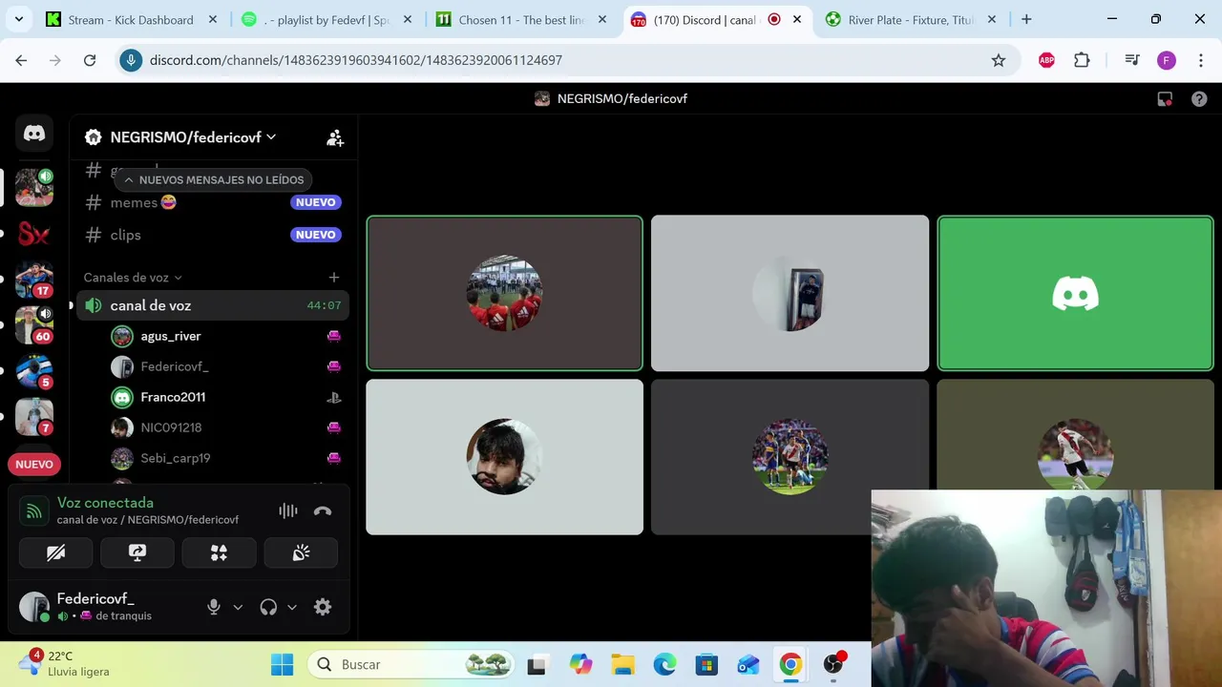Open user settings gear
Image resolution: width=1222 pixels, height=687 pixels.
pyautogui.click(x=323, y=607)
